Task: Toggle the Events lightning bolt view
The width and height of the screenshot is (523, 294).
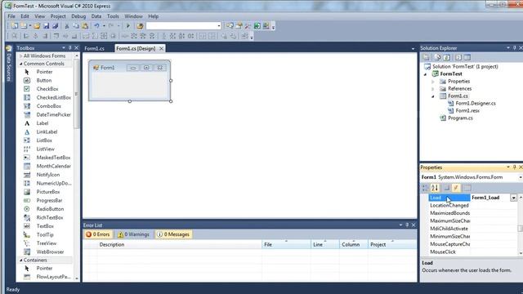Action: click(456, 188)
